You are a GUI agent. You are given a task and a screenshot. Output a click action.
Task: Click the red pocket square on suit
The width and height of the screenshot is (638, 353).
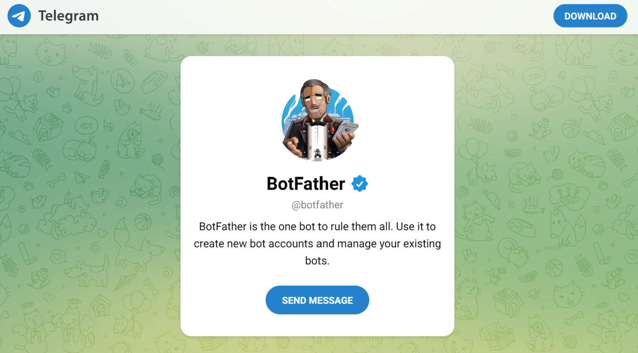pos(332,129)
